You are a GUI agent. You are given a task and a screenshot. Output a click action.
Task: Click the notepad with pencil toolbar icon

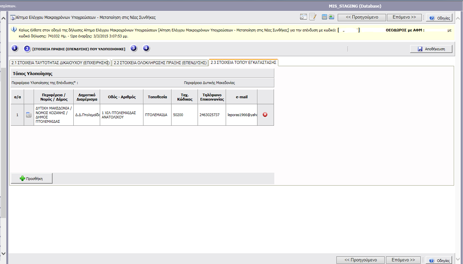(313, 17)
